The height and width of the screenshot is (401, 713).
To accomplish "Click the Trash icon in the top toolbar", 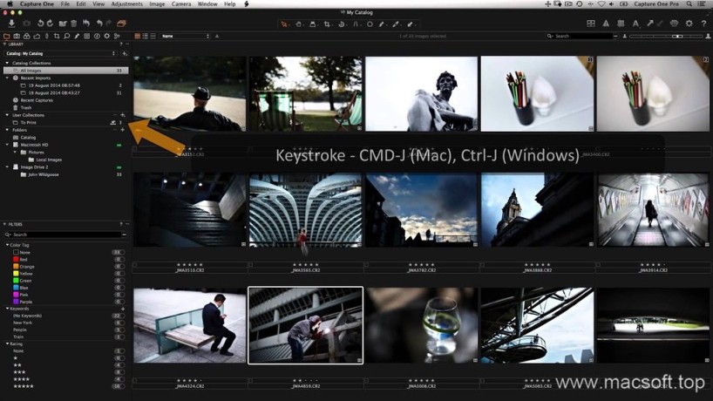I will (73, 24).
